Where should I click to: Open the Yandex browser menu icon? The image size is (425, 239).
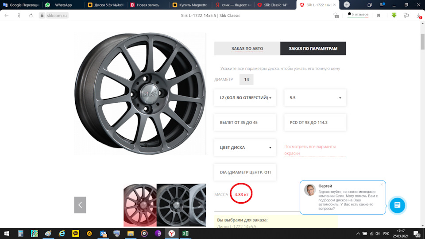(382, 4)
